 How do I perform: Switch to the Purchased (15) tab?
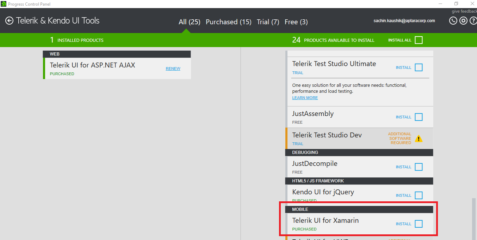coord(228,22)
